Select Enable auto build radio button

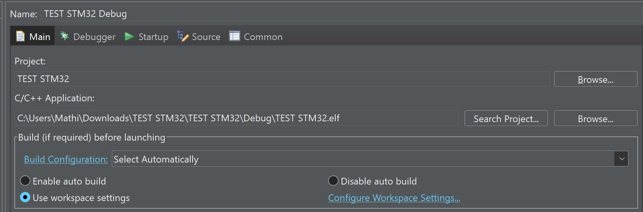(25, 181)
